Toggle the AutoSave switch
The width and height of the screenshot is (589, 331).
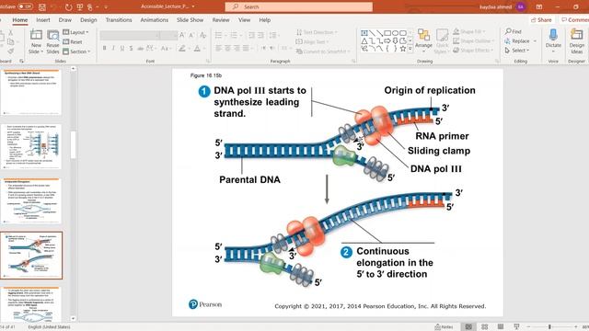coord(25,6)
